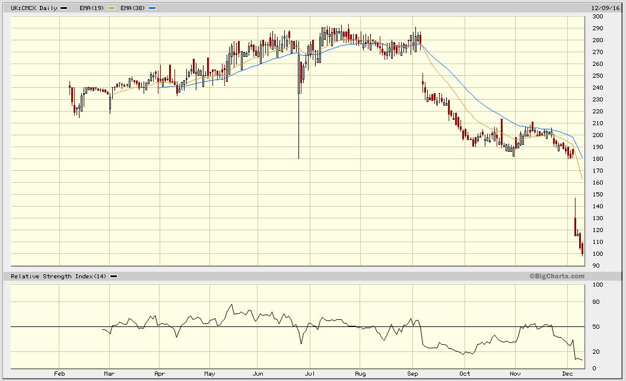Click the 220 price axis label

point(598,112)
